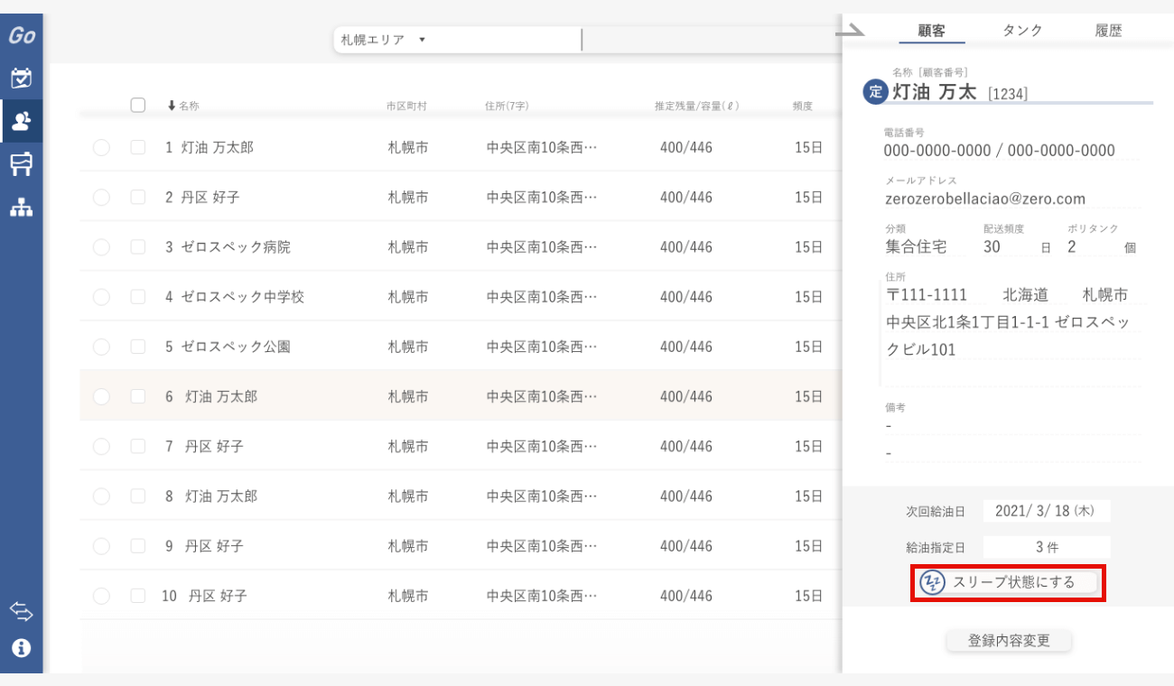Click the 配送頻度 value 30
Image resolution: width=1174 pixels, height=686 pixels.
(x=992, y=246)
